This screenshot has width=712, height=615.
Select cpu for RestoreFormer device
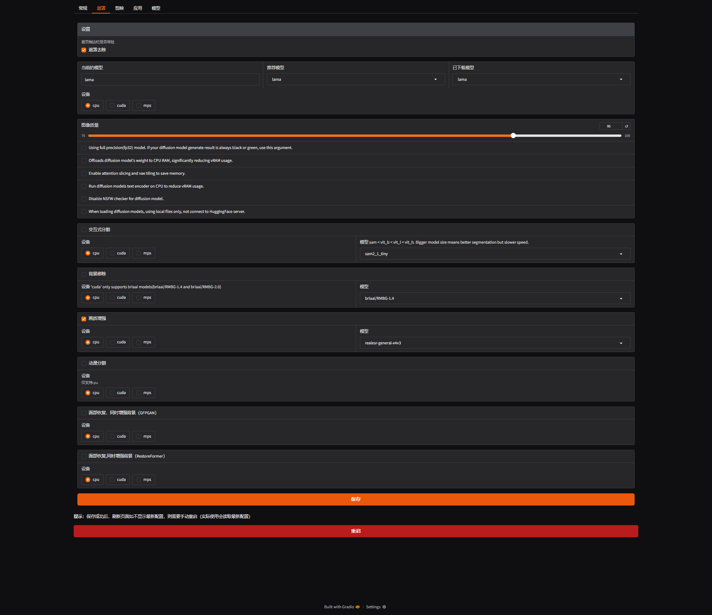pos(92,479)
